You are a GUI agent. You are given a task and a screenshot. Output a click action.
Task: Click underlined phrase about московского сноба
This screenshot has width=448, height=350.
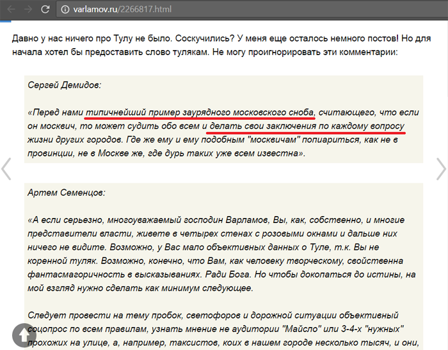[200, 112]
